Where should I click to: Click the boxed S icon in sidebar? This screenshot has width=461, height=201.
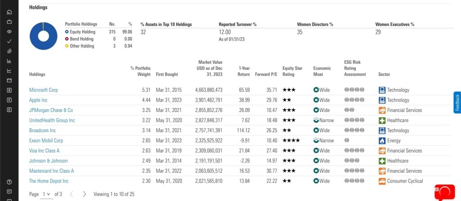pos(9,90)
